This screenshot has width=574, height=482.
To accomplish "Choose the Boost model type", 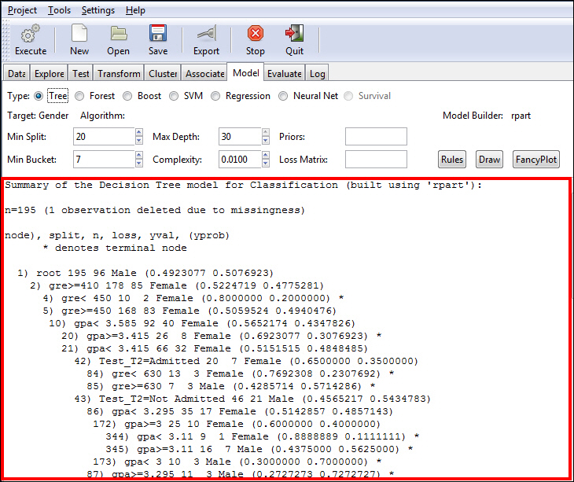I will coord(127,96).
